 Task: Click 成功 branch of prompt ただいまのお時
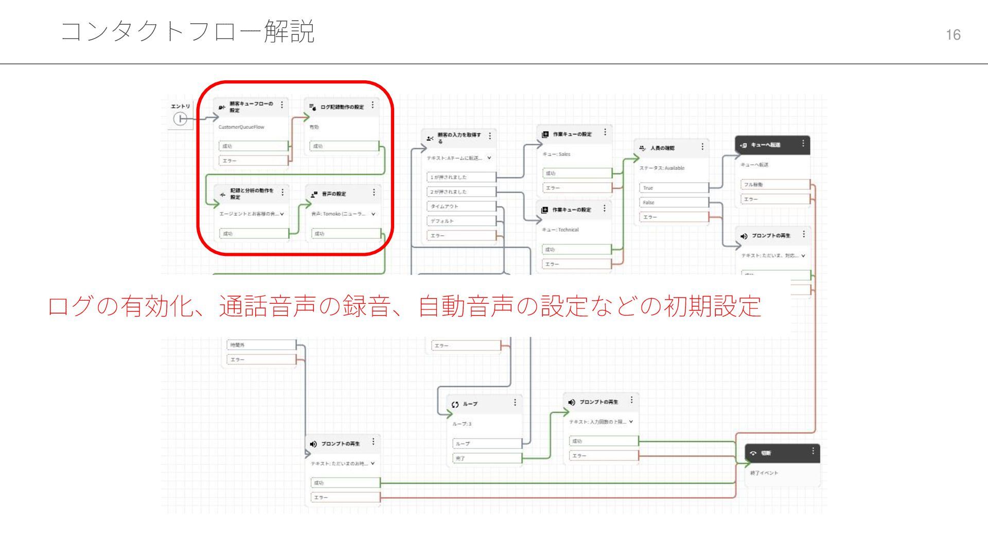coord(345,483)
